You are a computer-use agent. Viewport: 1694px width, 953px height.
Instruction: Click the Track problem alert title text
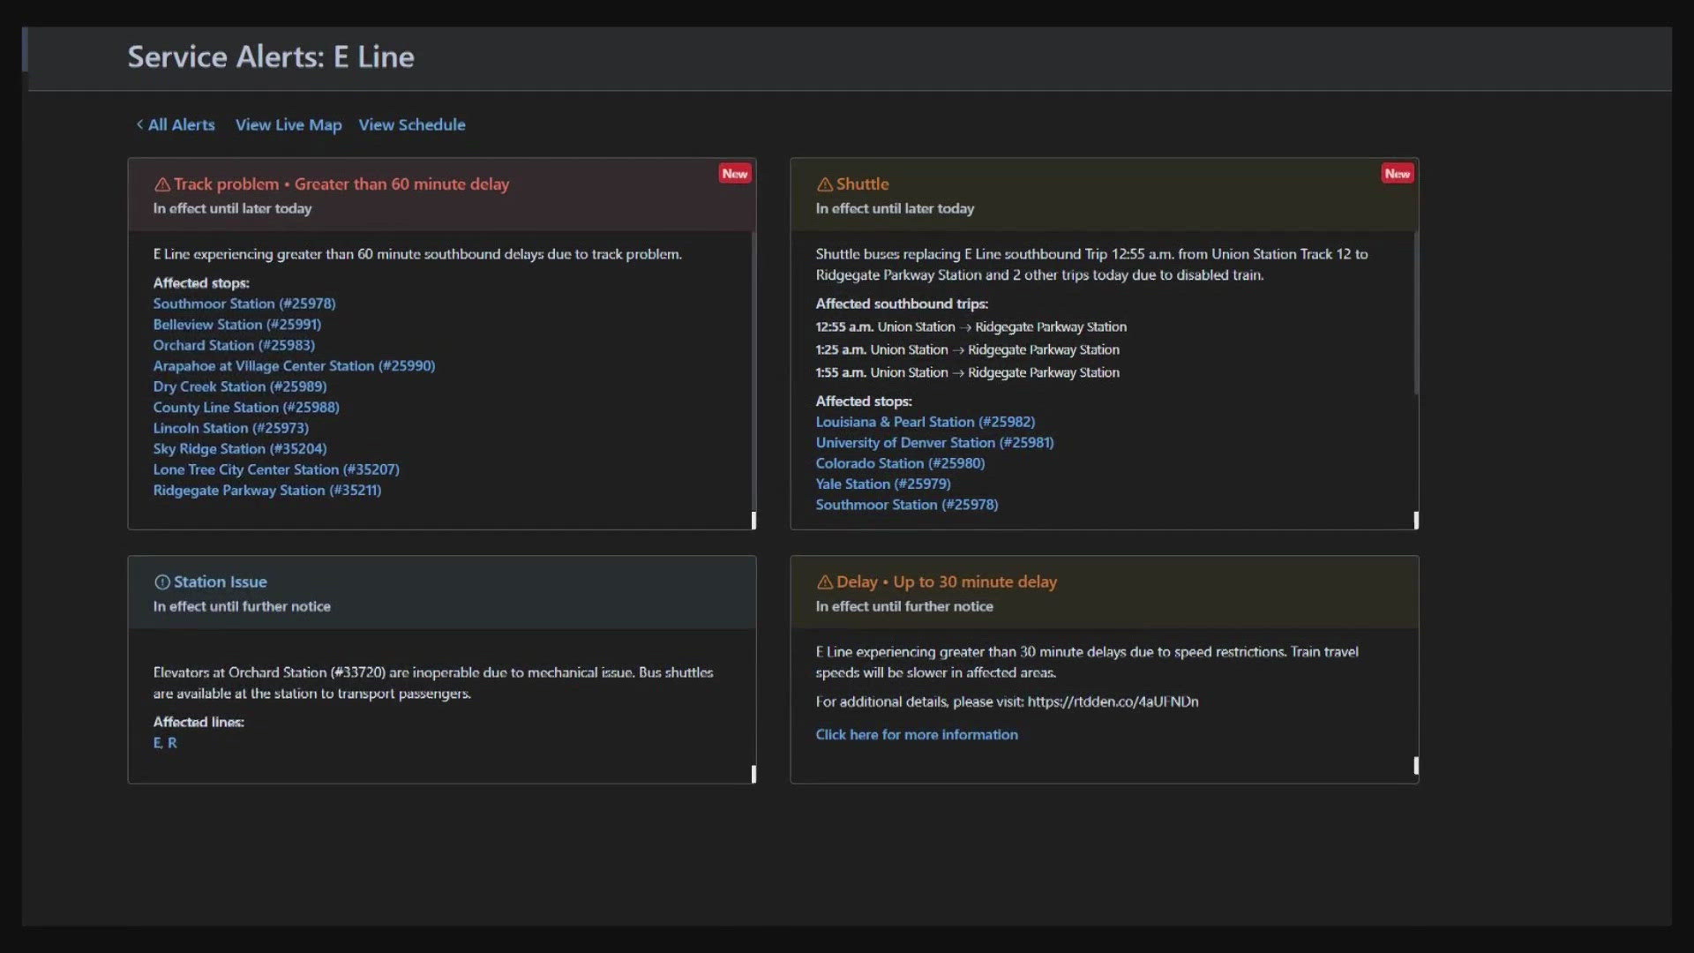click(x=341, y=184)
